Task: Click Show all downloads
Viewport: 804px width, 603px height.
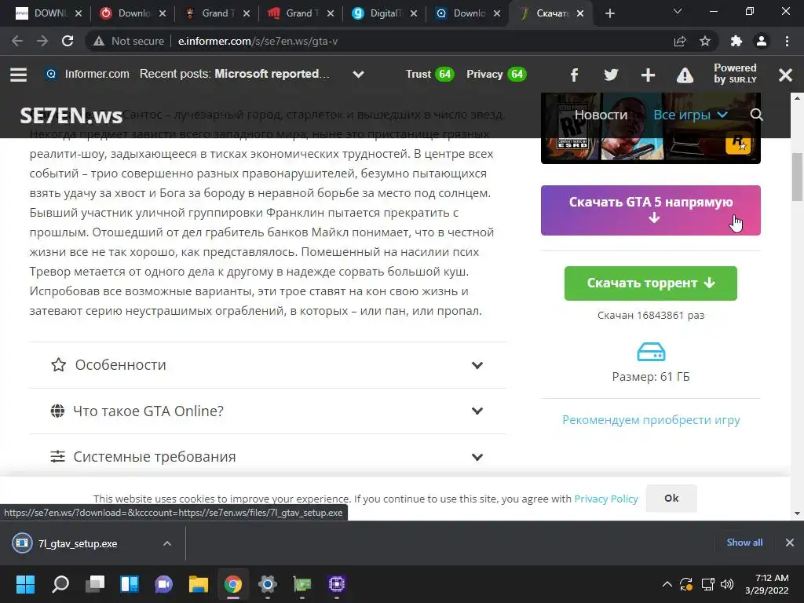Action: (x=744, y=543)
